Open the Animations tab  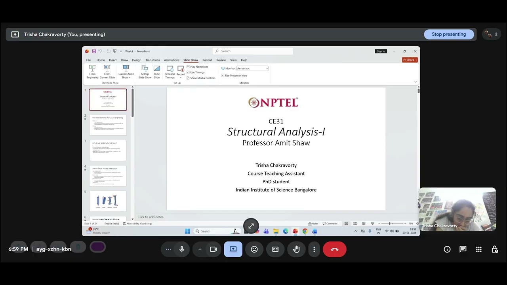172,60
